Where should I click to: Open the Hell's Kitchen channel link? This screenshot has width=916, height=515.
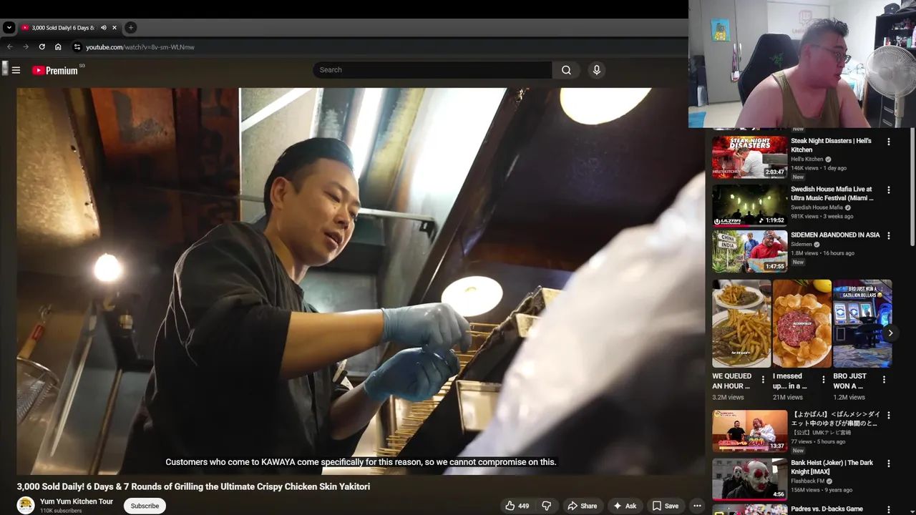[807, 160]
